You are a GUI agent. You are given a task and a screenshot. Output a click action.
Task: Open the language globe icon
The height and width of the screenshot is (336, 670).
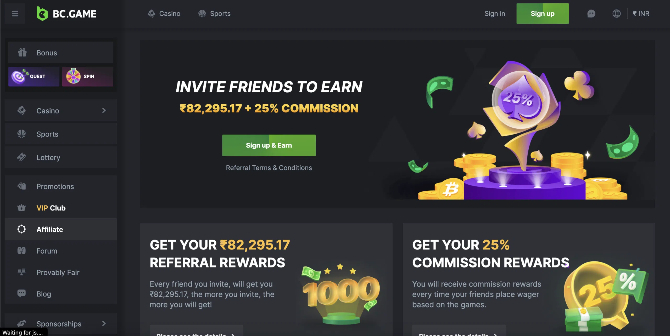(x=616, y=14)
